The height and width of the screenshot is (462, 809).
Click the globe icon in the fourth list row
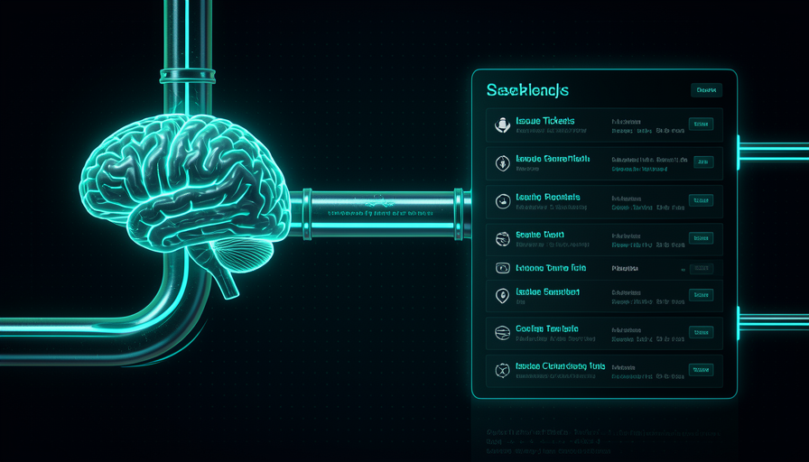coord(503,239)
